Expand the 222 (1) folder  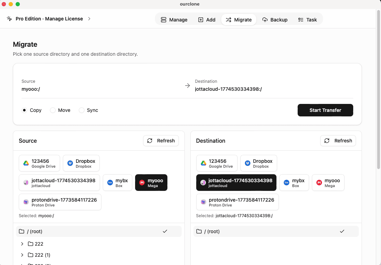point(22,255)
